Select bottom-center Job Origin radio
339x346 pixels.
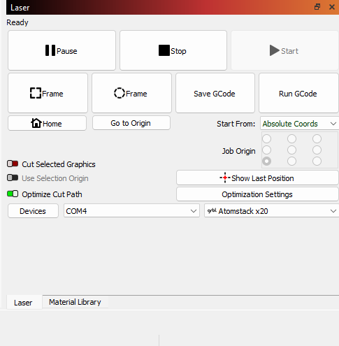(x=291, y=161)
